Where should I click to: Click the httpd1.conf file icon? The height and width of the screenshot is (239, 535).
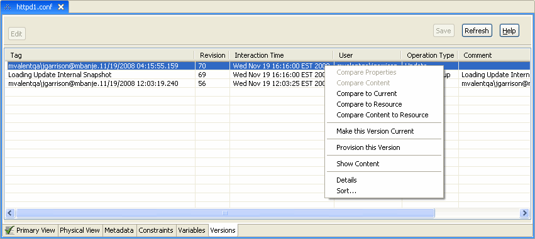(x=8, y=7)
